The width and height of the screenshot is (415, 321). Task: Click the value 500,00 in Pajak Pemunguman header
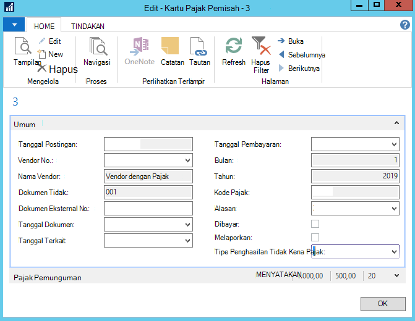tap(345, 276)
